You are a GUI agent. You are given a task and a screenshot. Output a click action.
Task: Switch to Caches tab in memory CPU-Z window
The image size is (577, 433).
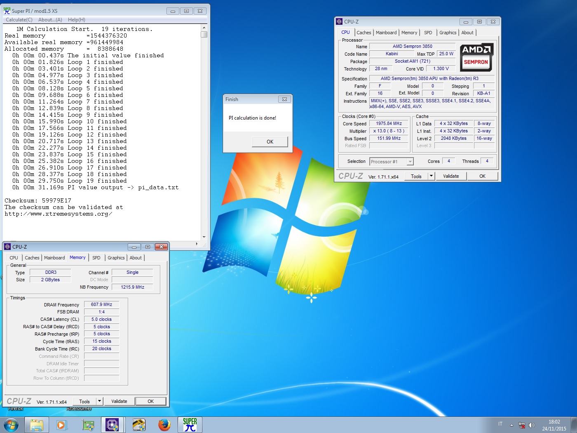(x=32, y=258)
